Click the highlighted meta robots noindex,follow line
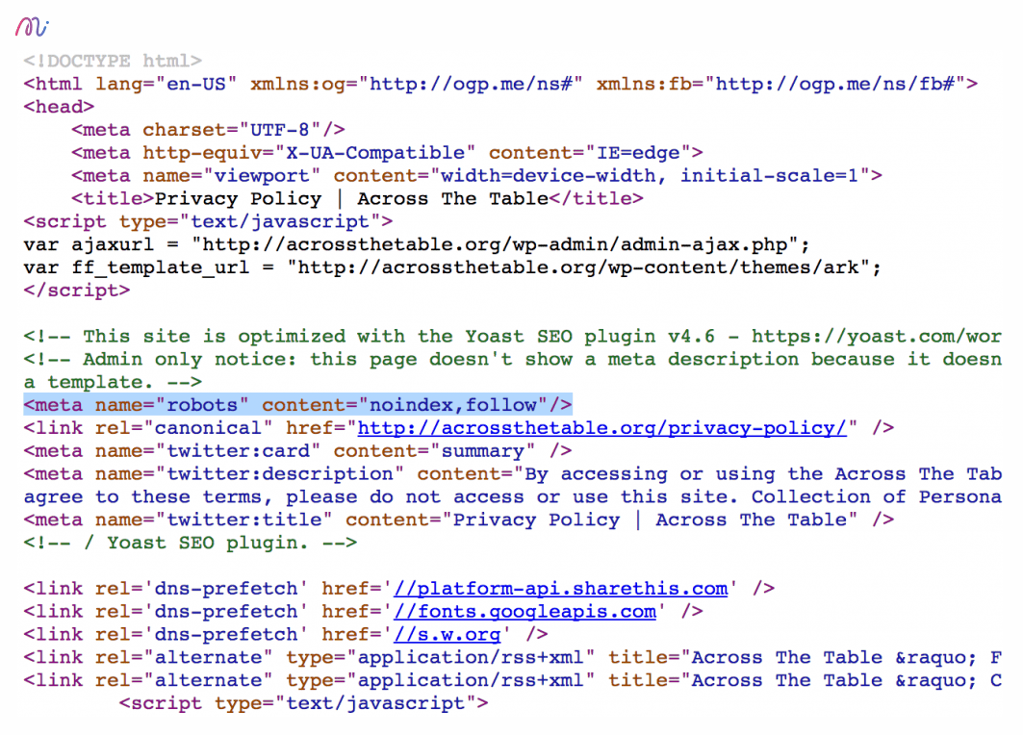This screenshot has width=1023, height=735. (297, 404)
